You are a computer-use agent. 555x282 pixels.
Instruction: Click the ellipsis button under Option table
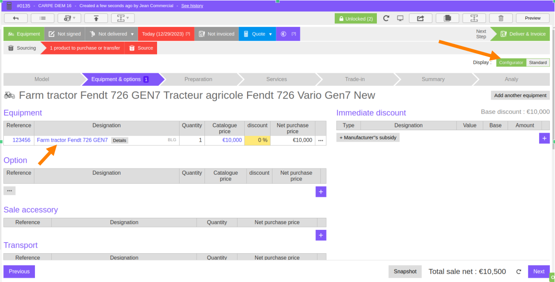point(10,191)
